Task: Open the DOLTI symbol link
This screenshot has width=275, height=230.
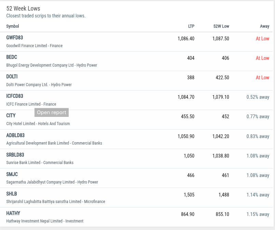Action: (x=12, y=77)
